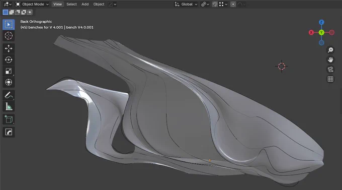Viewport: 342px width, 190px height.
Task: Select the Annotate tool
Action: click(x=9, y=95)
